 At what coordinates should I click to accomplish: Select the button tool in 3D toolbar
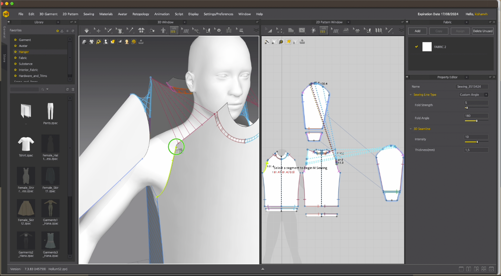tap(218, 31)
